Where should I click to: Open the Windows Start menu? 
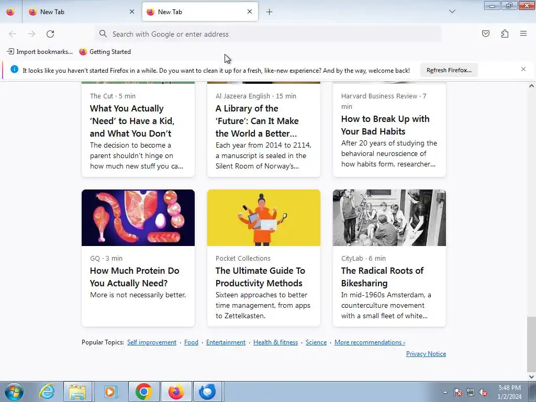pos(14,392)
